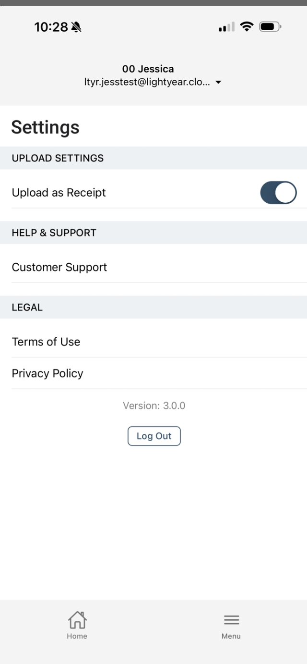307x664 pixels.
Task: Tap the 00 Jessica account name
Action: click(148, 69)
